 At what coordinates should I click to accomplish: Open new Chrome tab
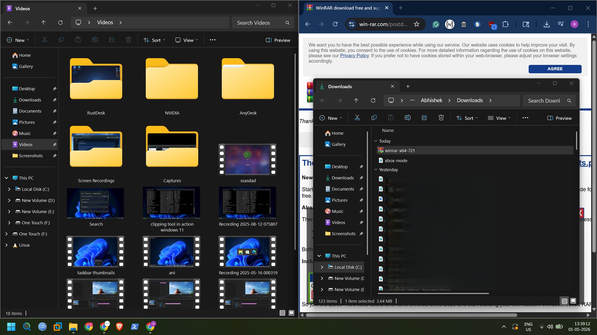click(x=401, y=8)
